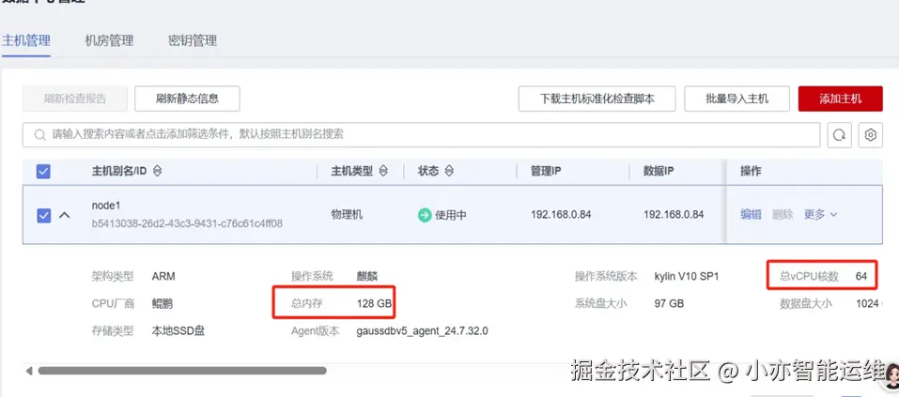Click the 管理IP column header
The height and width of the screenshot is (397, 899).
point(546,172)
